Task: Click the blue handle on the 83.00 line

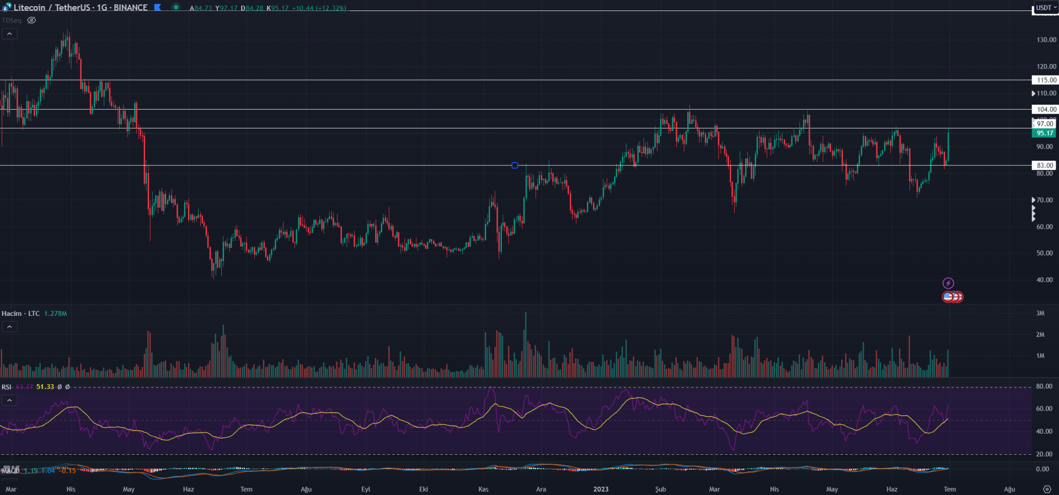Action: coord(515,165)
